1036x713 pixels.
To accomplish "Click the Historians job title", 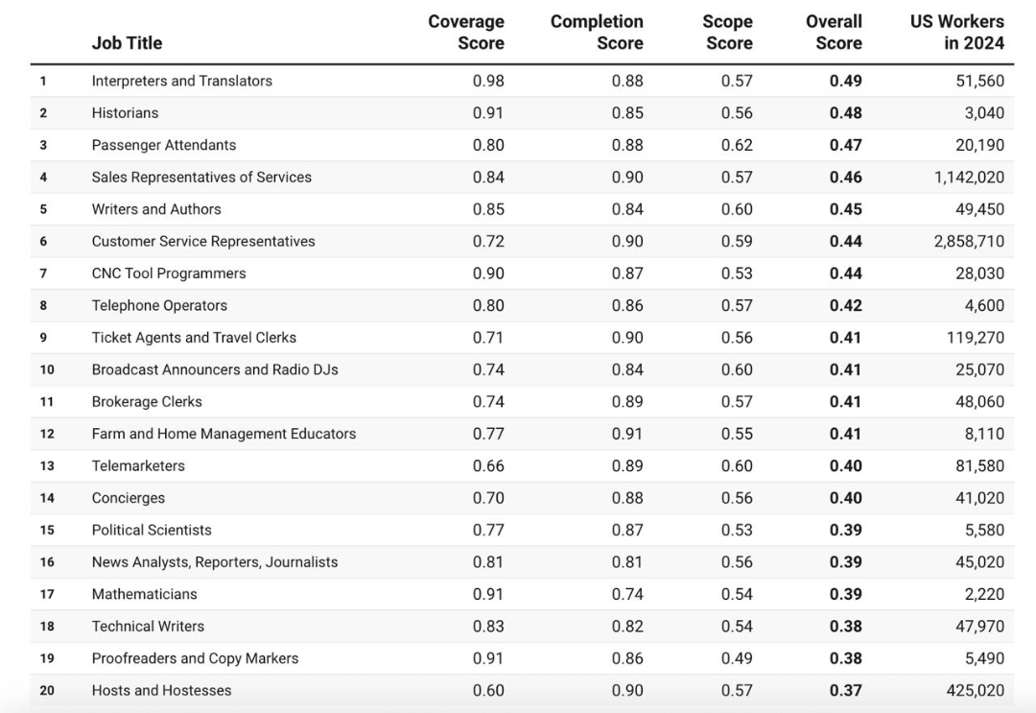I will [x=126, y=113].
